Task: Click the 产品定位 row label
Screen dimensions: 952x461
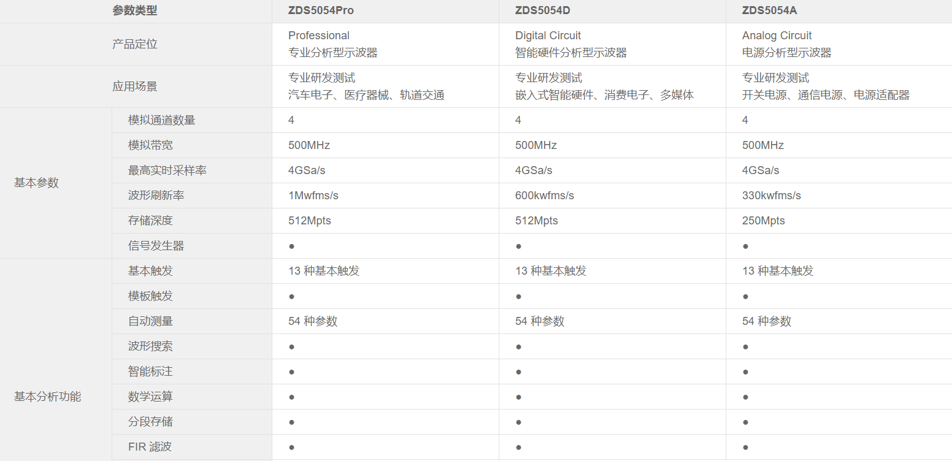Action: click(x=135, y=44)
